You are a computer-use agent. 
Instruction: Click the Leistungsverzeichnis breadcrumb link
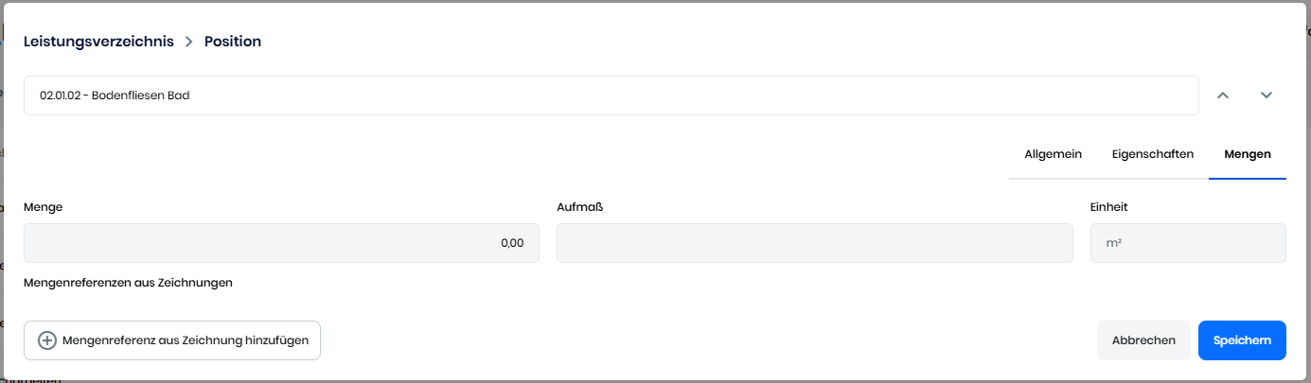(x=98, y=42)
